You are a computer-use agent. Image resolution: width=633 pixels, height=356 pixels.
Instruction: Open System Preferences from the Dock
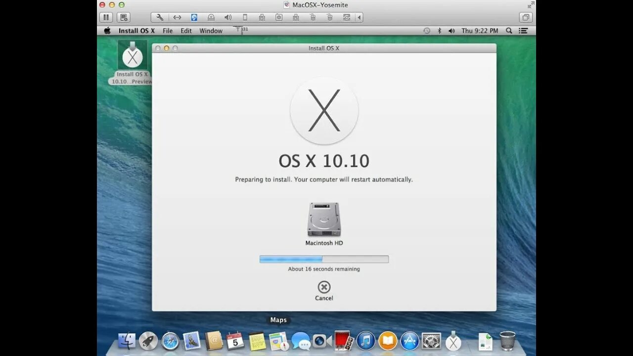click(x=431, y=341)
